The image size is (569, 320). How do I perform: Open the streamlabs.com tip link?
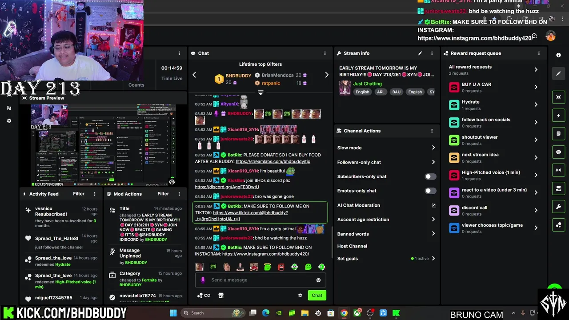(273, 161)
